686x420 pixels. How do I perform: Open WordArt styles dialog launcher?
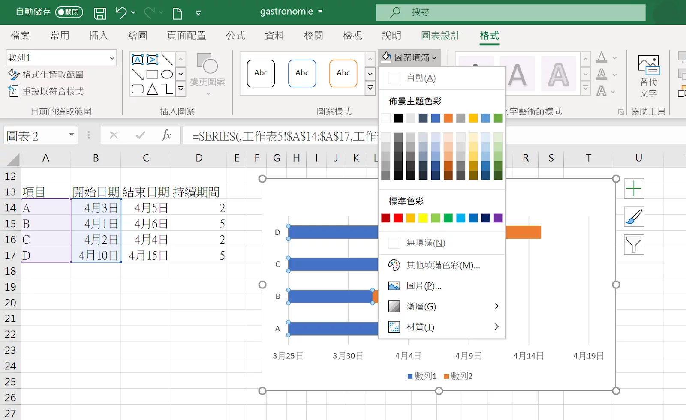point(621,112)
